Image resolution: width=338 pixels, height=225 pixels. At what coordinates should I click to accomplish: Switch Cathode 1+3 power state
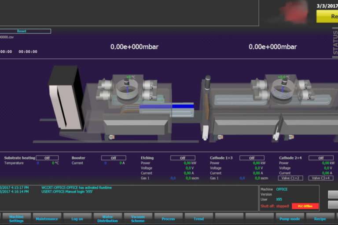click(252, 158)
